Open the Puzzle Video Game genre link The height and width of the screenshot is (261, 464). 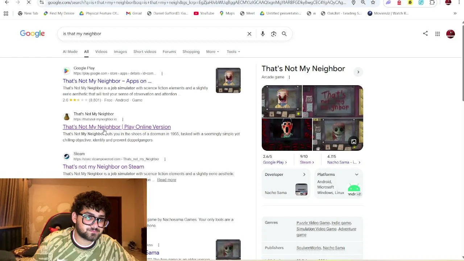313,223
